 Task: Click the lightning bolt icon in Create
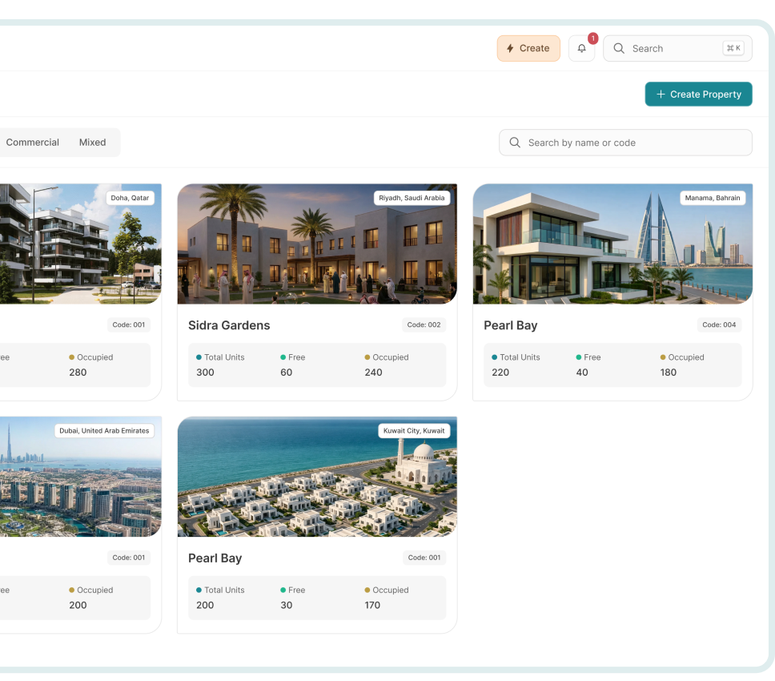point(510,49)
